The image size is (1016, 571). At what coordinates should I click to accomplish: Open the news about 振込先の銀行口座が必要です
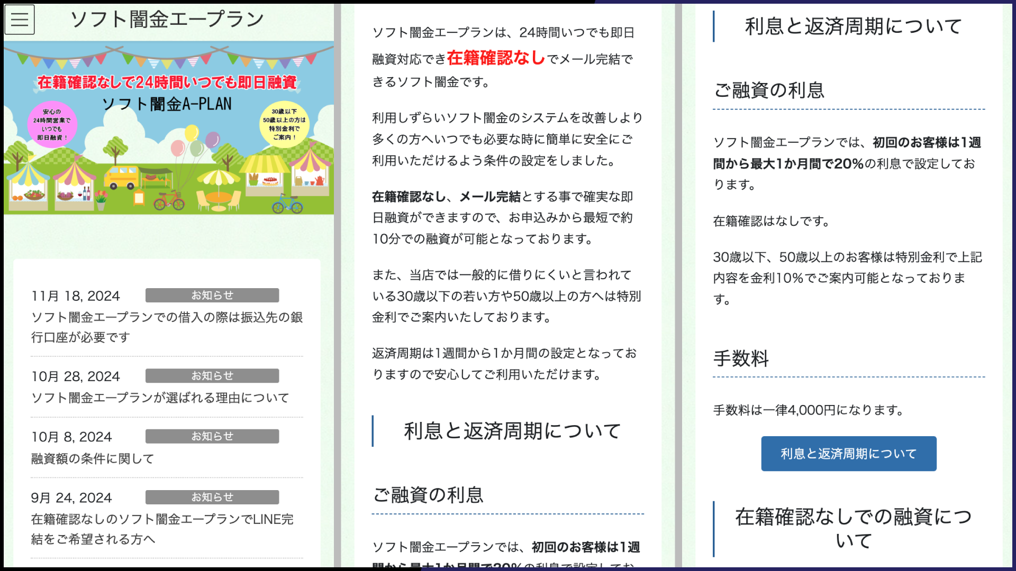167,327
